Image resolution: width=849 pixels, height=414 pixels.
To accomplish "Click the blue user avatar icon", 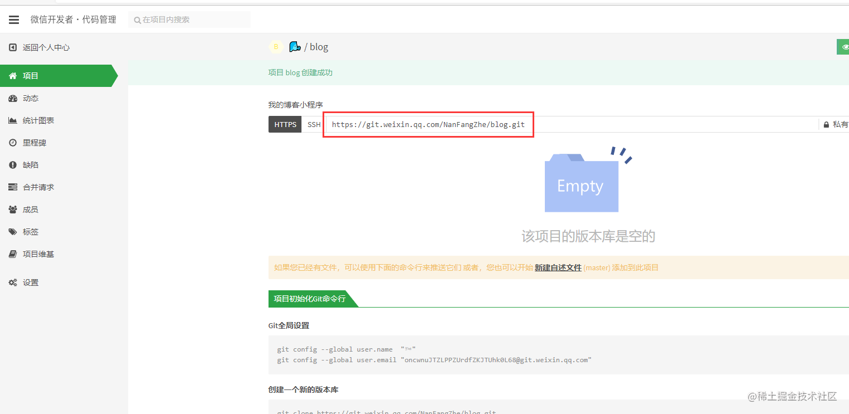I will [x=295, y=47].
